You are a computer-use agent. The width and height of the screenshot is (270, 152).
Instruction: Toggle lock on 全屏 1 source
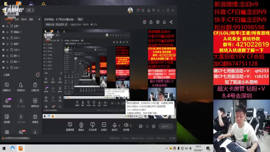[7, 26]
